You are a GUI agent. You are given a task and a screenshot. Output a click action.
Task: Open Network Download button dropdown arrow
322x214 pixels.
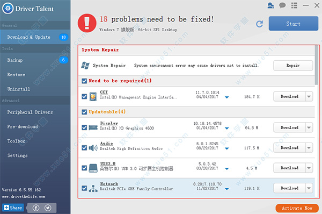309,188
